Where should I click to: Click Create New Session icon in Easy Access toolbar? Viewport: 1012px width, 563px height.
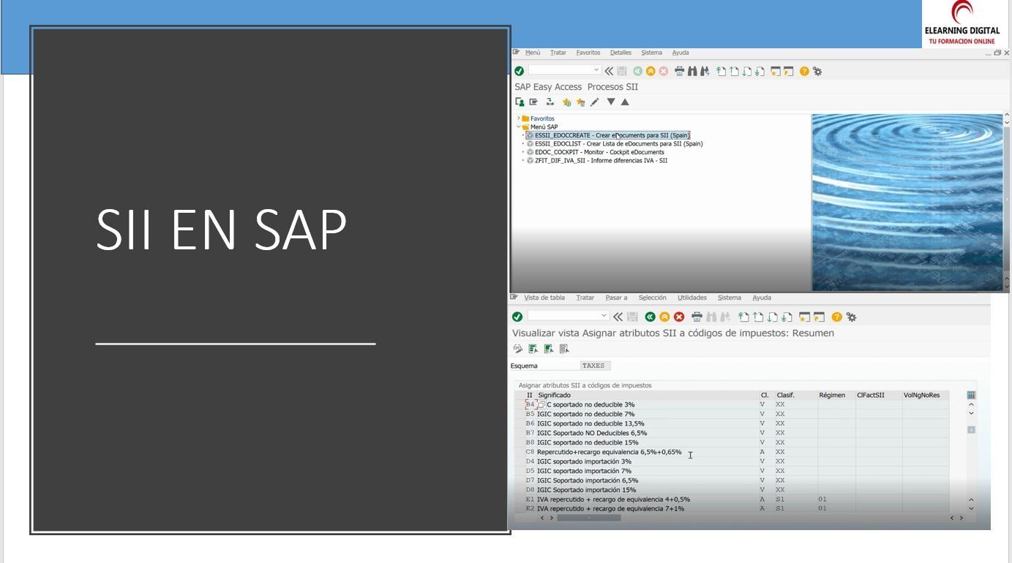776,71
